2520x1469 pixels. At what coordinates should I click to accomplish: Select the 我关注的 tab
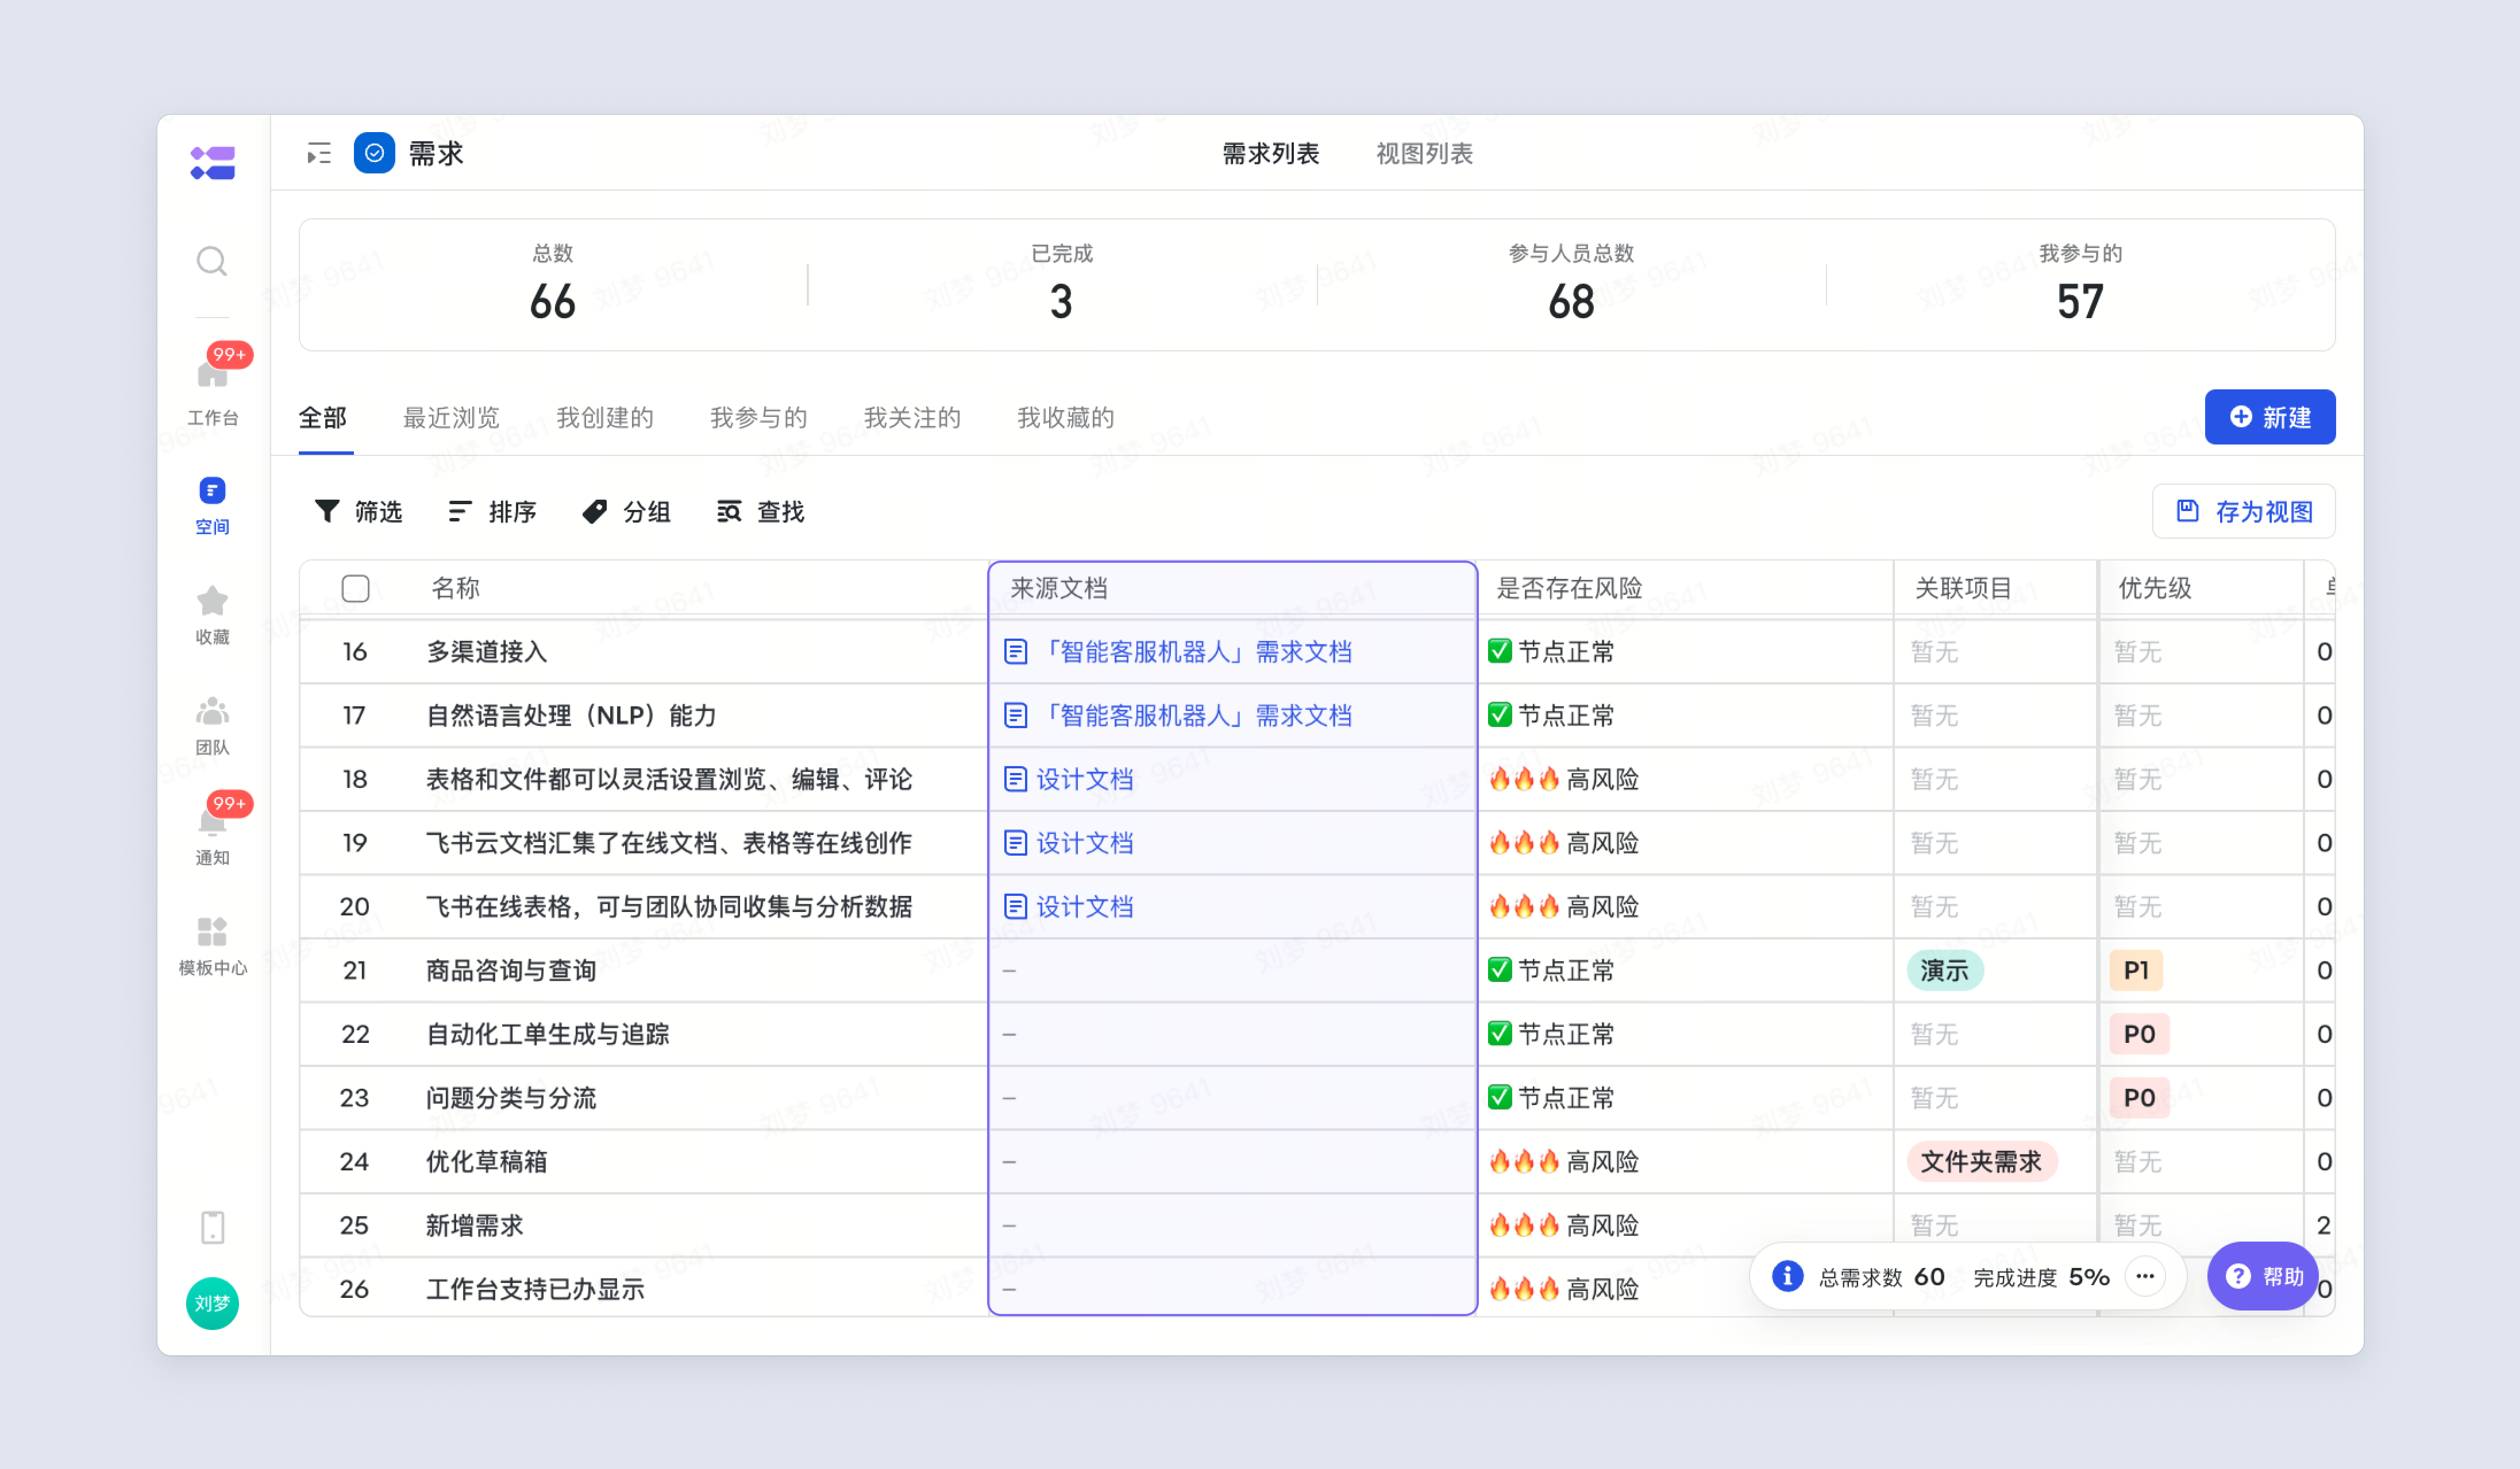(x=912, y=417)
